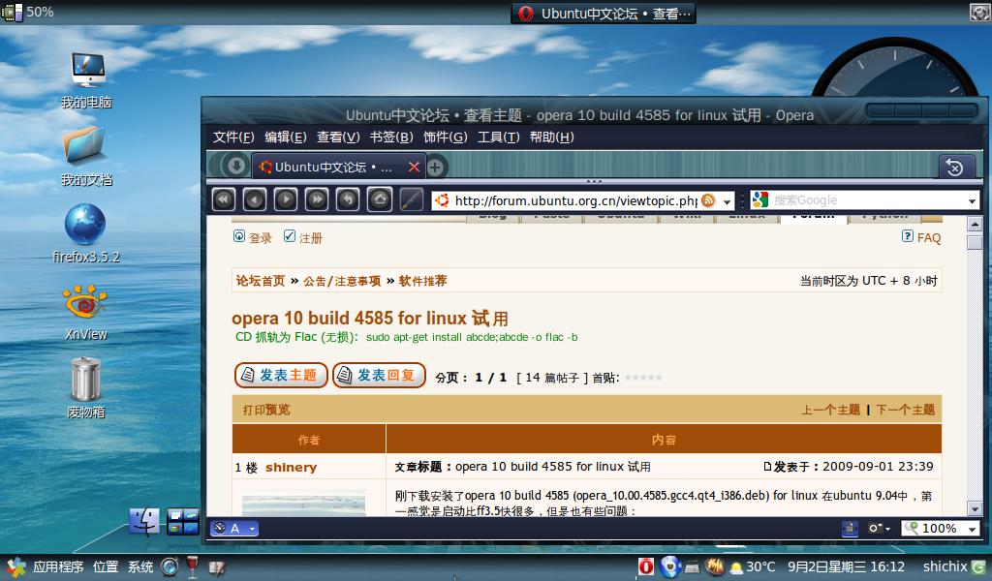Add a new tab with plus button
992x581 pixels.
click(x=435, y=167)
